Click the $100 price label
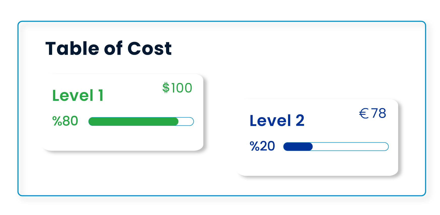The image size is (440, 215). [x=177, y=88]
